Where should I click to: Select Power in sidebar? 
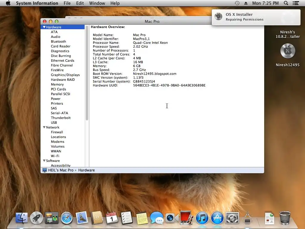point(56,99)
